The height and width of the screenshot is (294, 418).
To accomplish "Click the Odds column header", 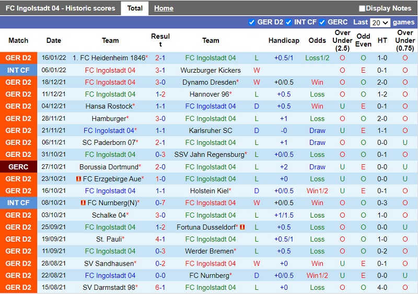I will point(317,40).
